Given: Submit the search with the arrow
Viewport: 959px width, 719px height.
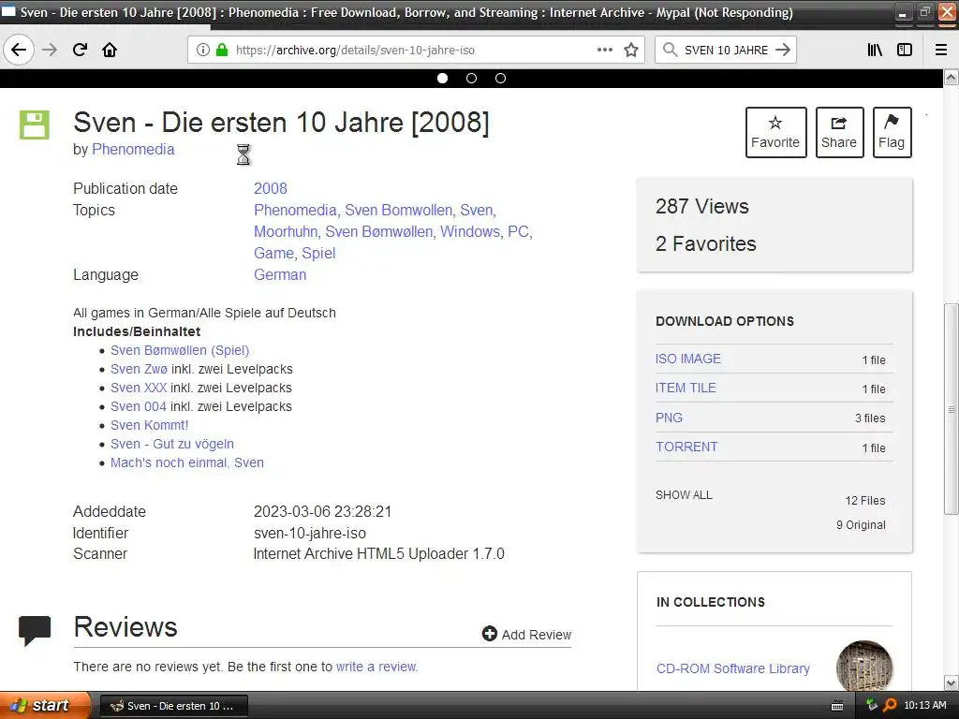Looking at the screenshot, I should 783,50.
